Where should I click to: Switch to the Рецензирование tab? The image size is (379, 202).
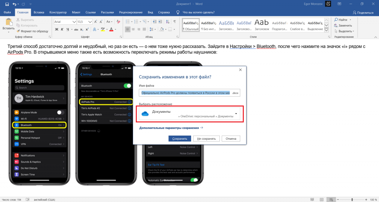(x=131, y=13)
